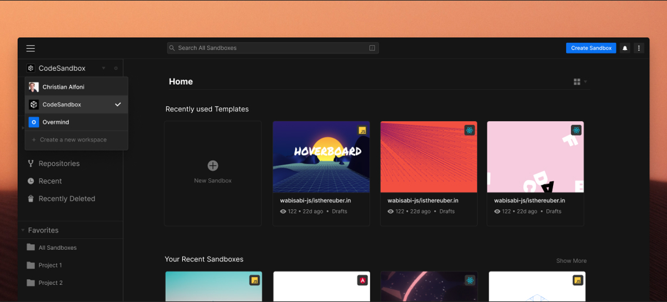This screenshot has height=302, width=667.
Task: Click the React badge on dark recent sandbox
Action: point(470,280)
